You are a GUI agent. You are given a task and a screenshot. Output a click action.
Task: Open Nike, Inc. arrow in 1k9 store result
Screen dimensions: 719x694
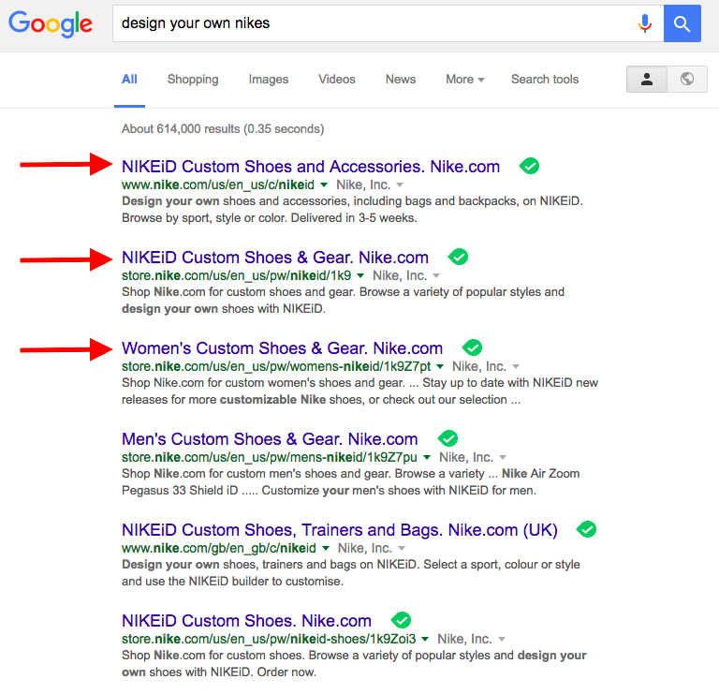click(436, 275)
